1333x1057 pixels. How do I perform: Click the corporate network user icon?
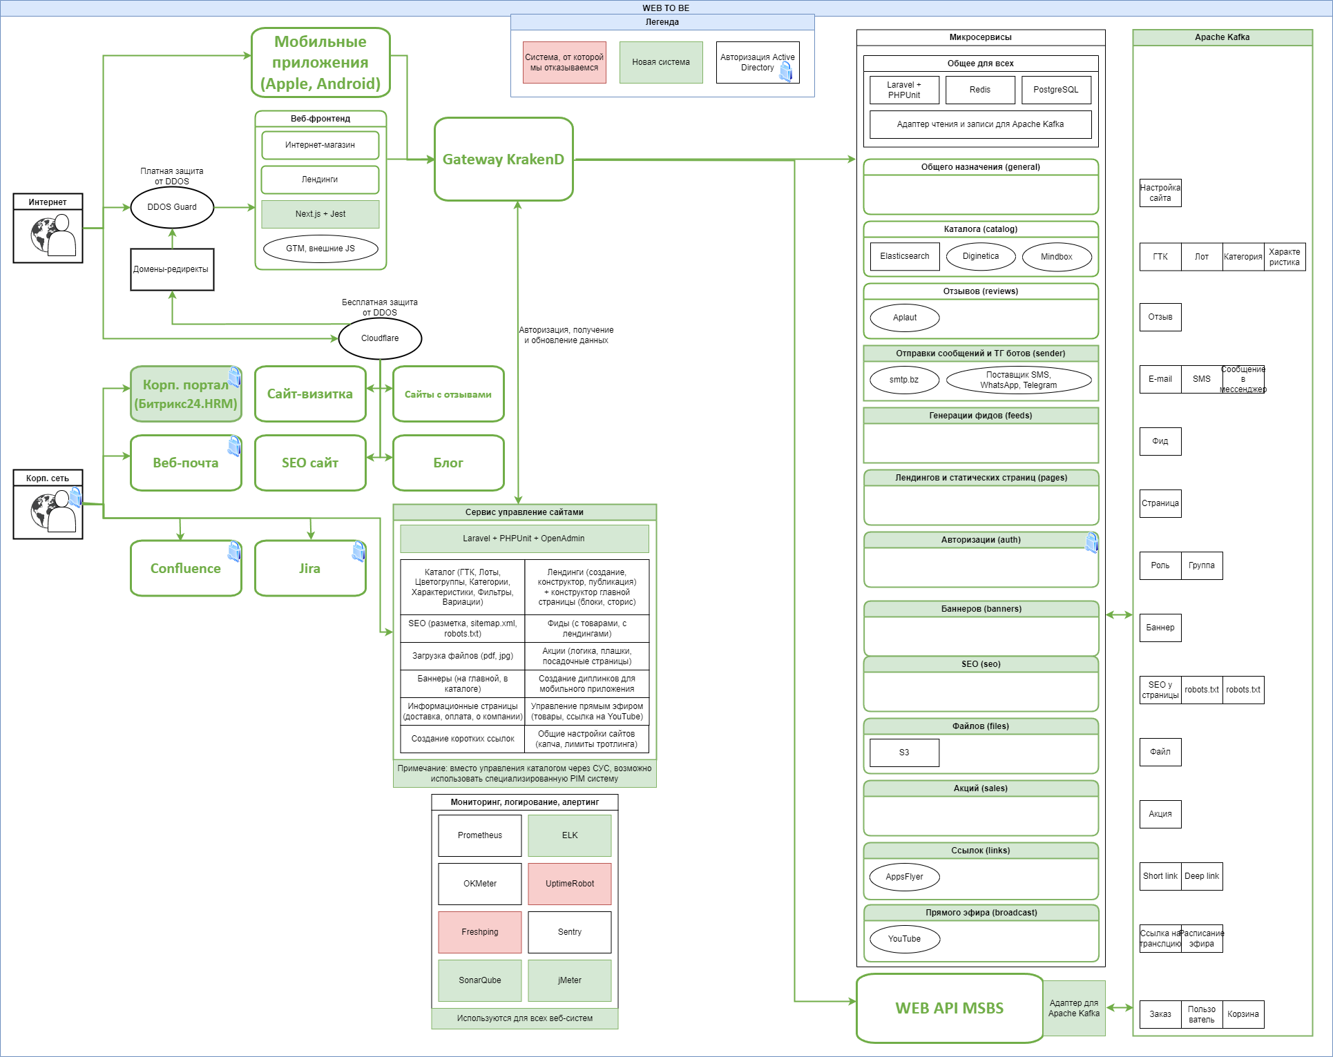click(x=52, y=511)
